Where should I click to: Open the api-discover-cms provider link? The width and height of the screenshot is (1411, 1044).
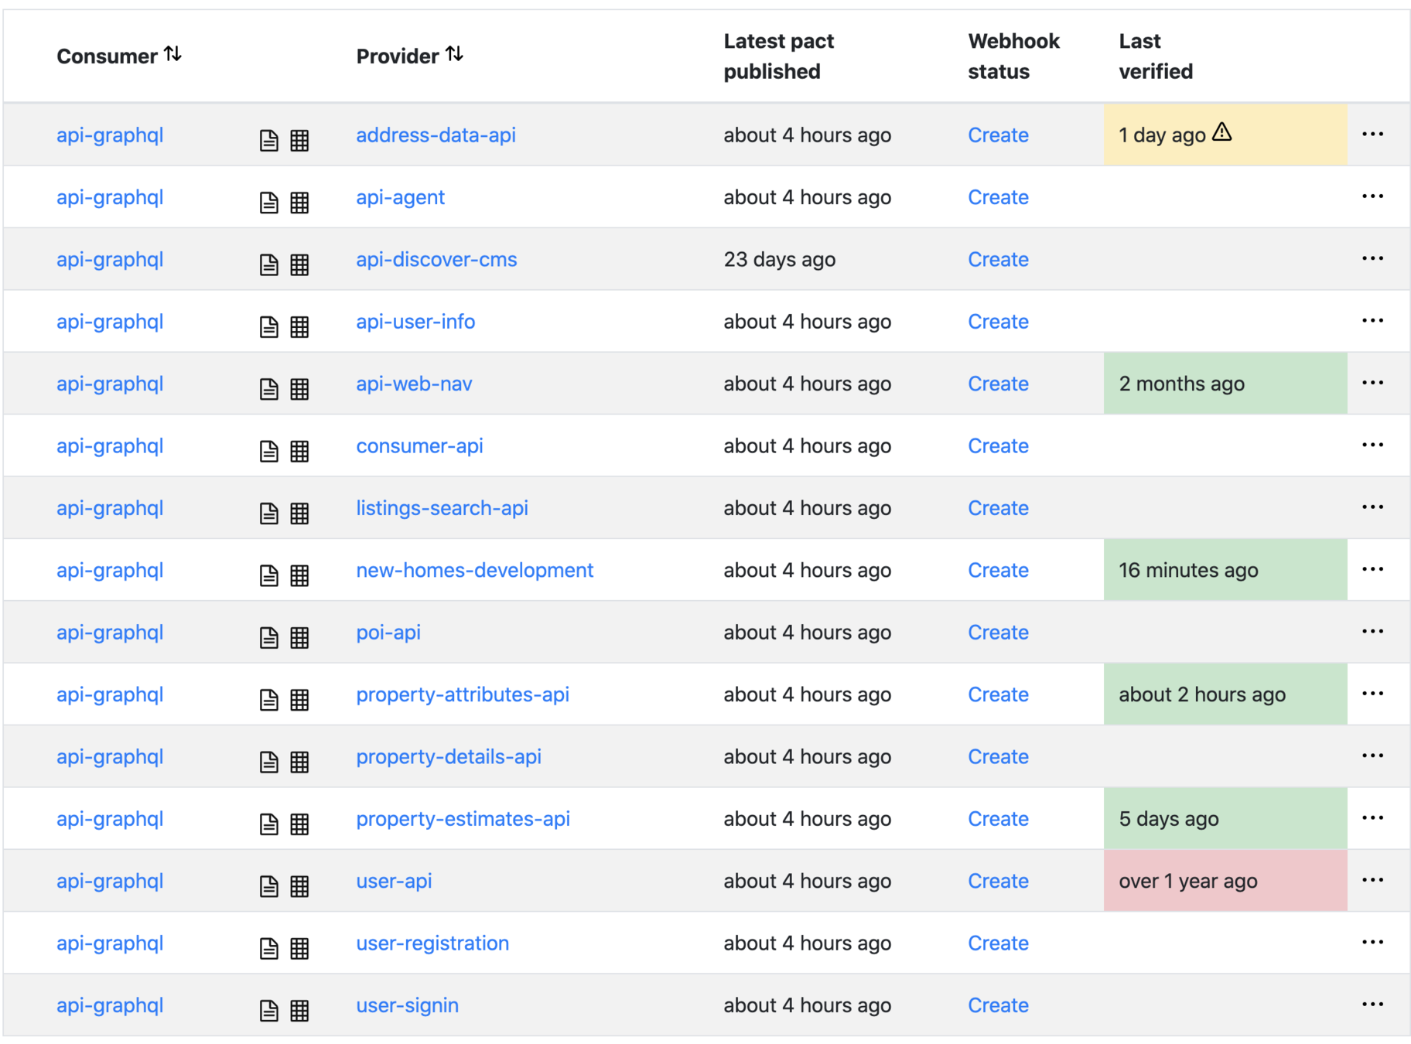[436, 259]
